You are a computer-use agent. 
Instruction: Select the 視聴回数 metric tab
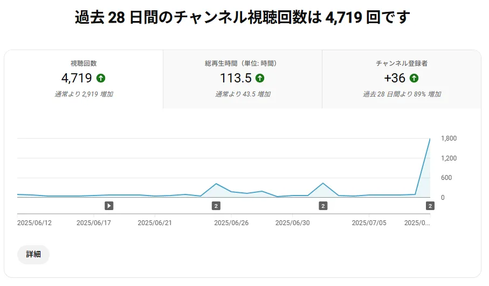click(x=84, y=79)
